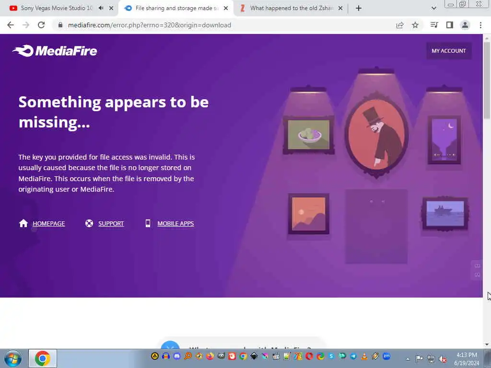Open the MOBILE APPS link
The height and width of the screenshot is (368, 491).
[x=175, y=223]
